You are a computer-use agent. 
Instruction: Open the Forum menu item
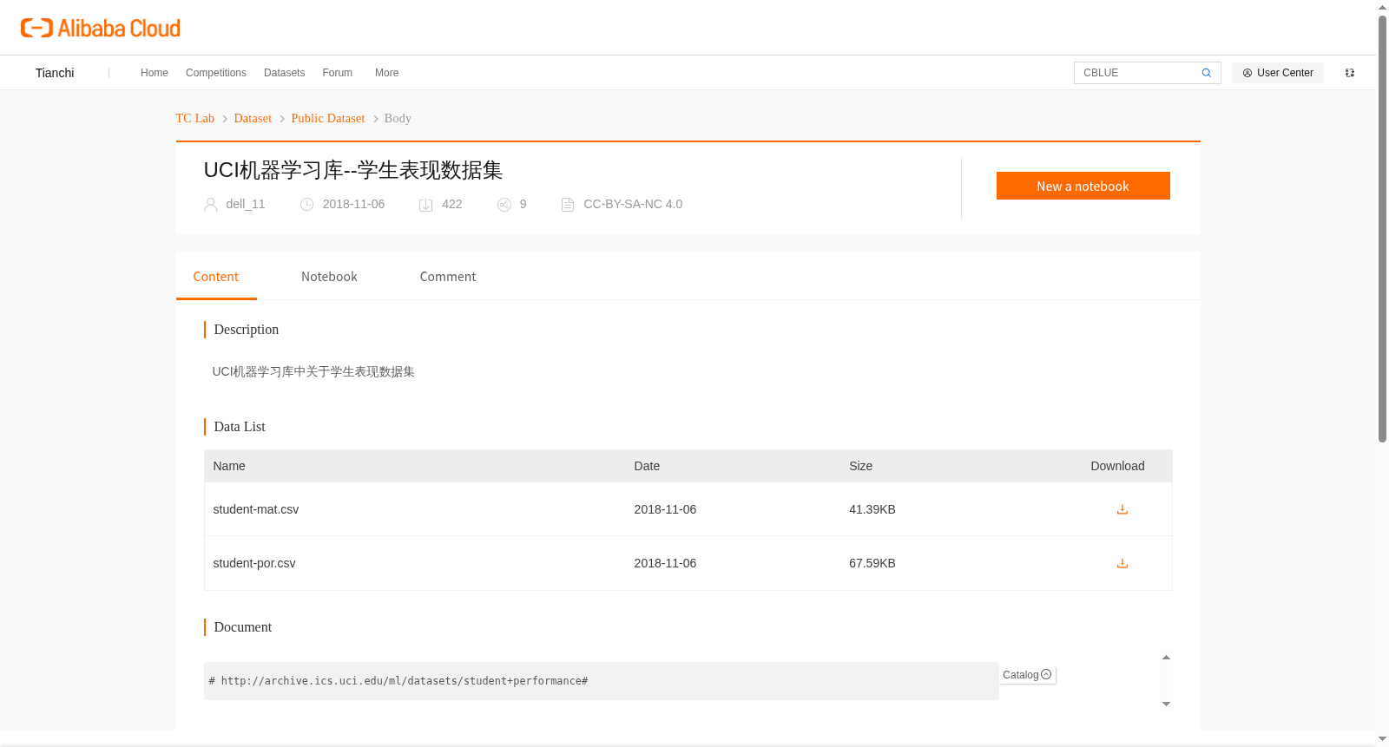[338, 73]
